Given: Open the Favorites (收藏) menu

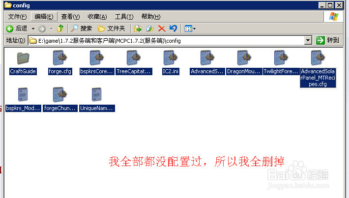Looking at the screenshot, I should (x=97, y=17).
